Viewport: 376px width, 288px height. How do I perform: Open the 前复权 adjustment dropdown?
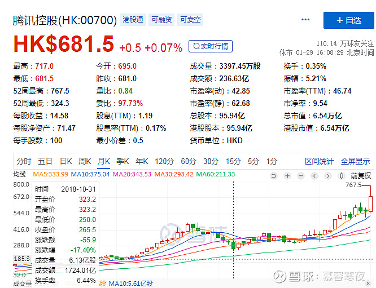coord(361,176)
